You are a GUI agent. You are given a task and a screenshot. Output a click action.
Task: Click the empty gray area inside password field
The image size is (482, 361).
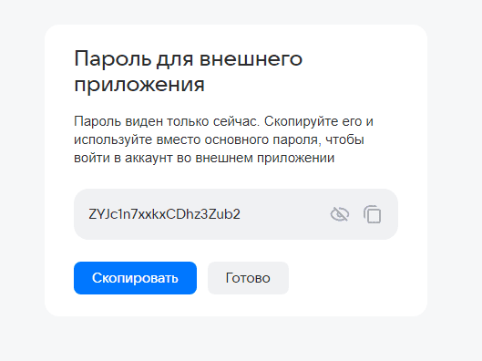(x=284, y=214)
